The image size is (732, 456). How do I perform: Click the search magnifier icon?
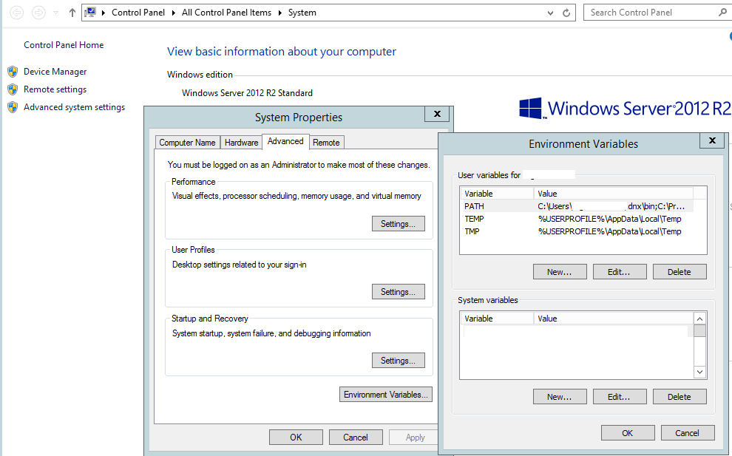[x=722, y=13]
